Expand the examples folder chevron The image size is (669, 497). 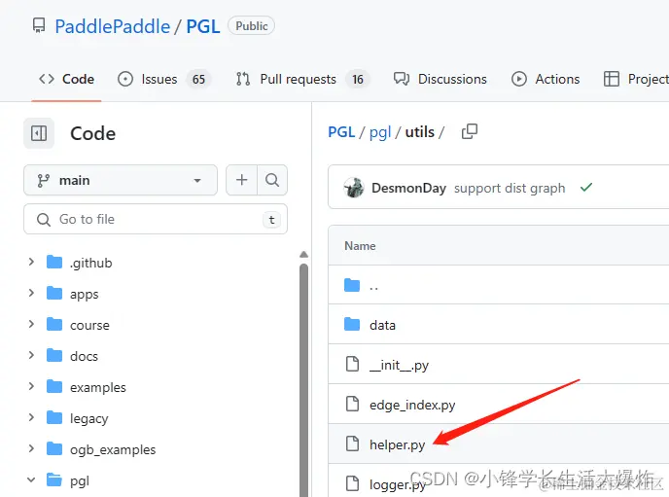point(31,386)
